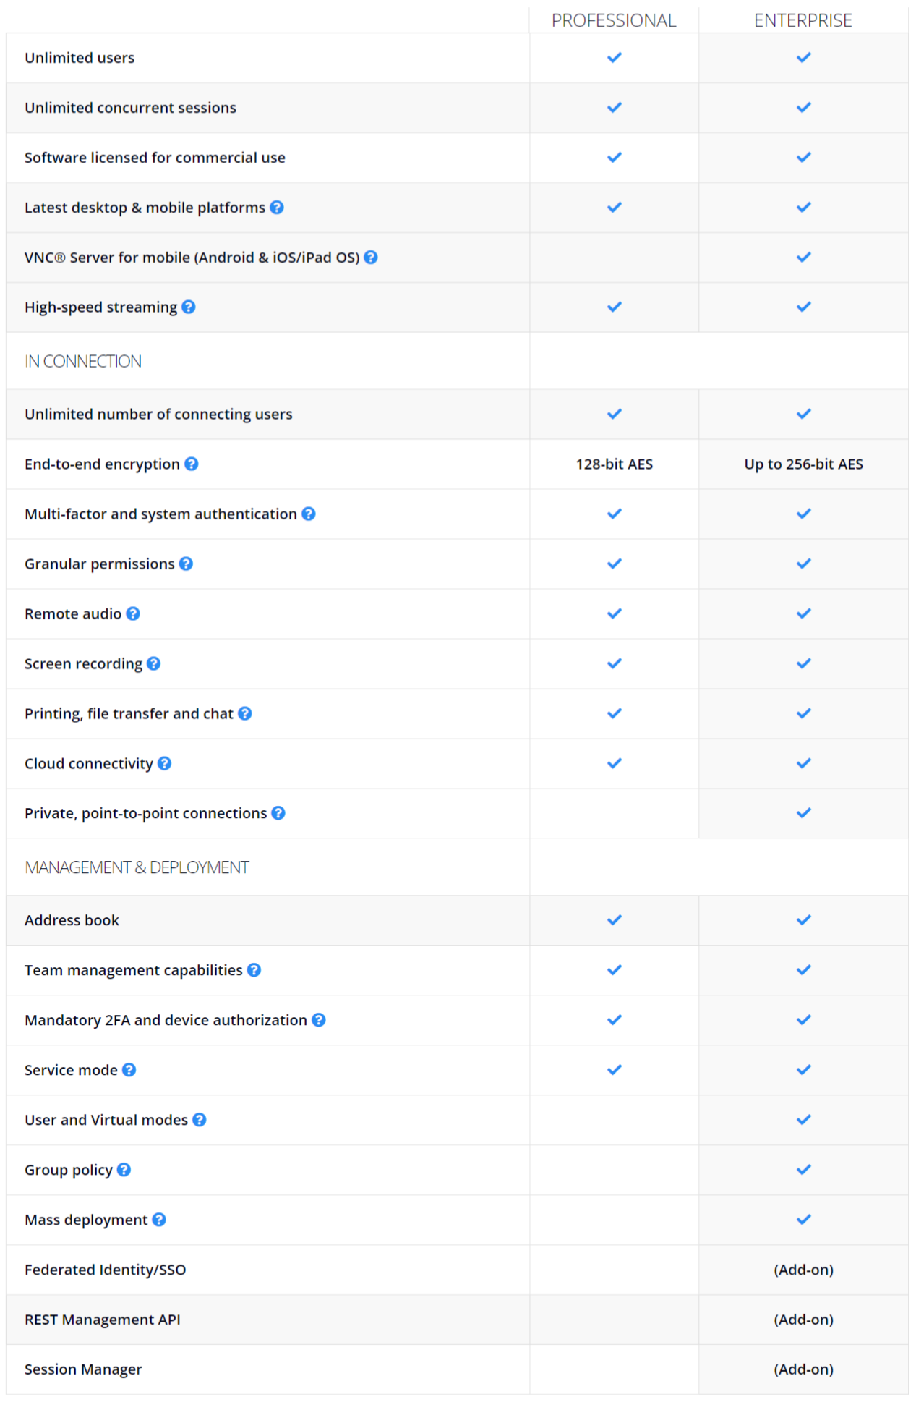Screen dimensions: 916x1402
Task: Select the ENTERPRISE column header
Action: [803, 21]
